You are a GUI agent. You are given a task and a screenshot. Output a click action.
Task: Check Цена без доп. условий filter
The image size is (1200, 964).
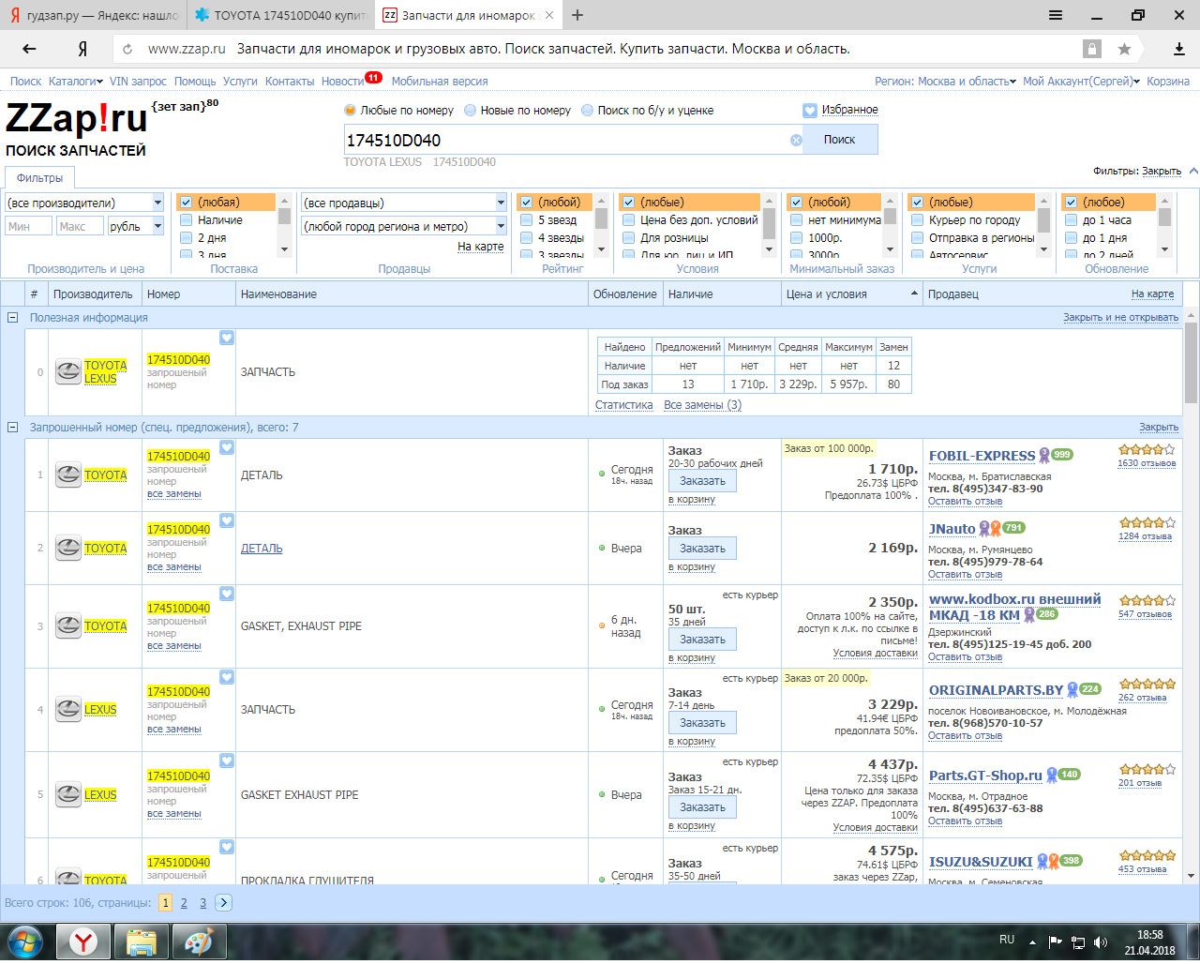628,220
